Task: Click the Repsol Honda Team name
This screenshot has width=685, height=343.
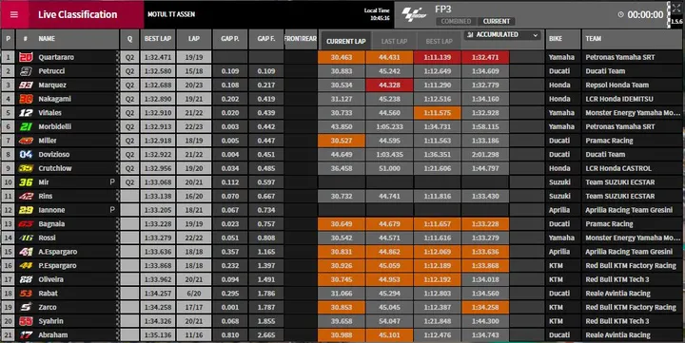Action: coord(616,86)
